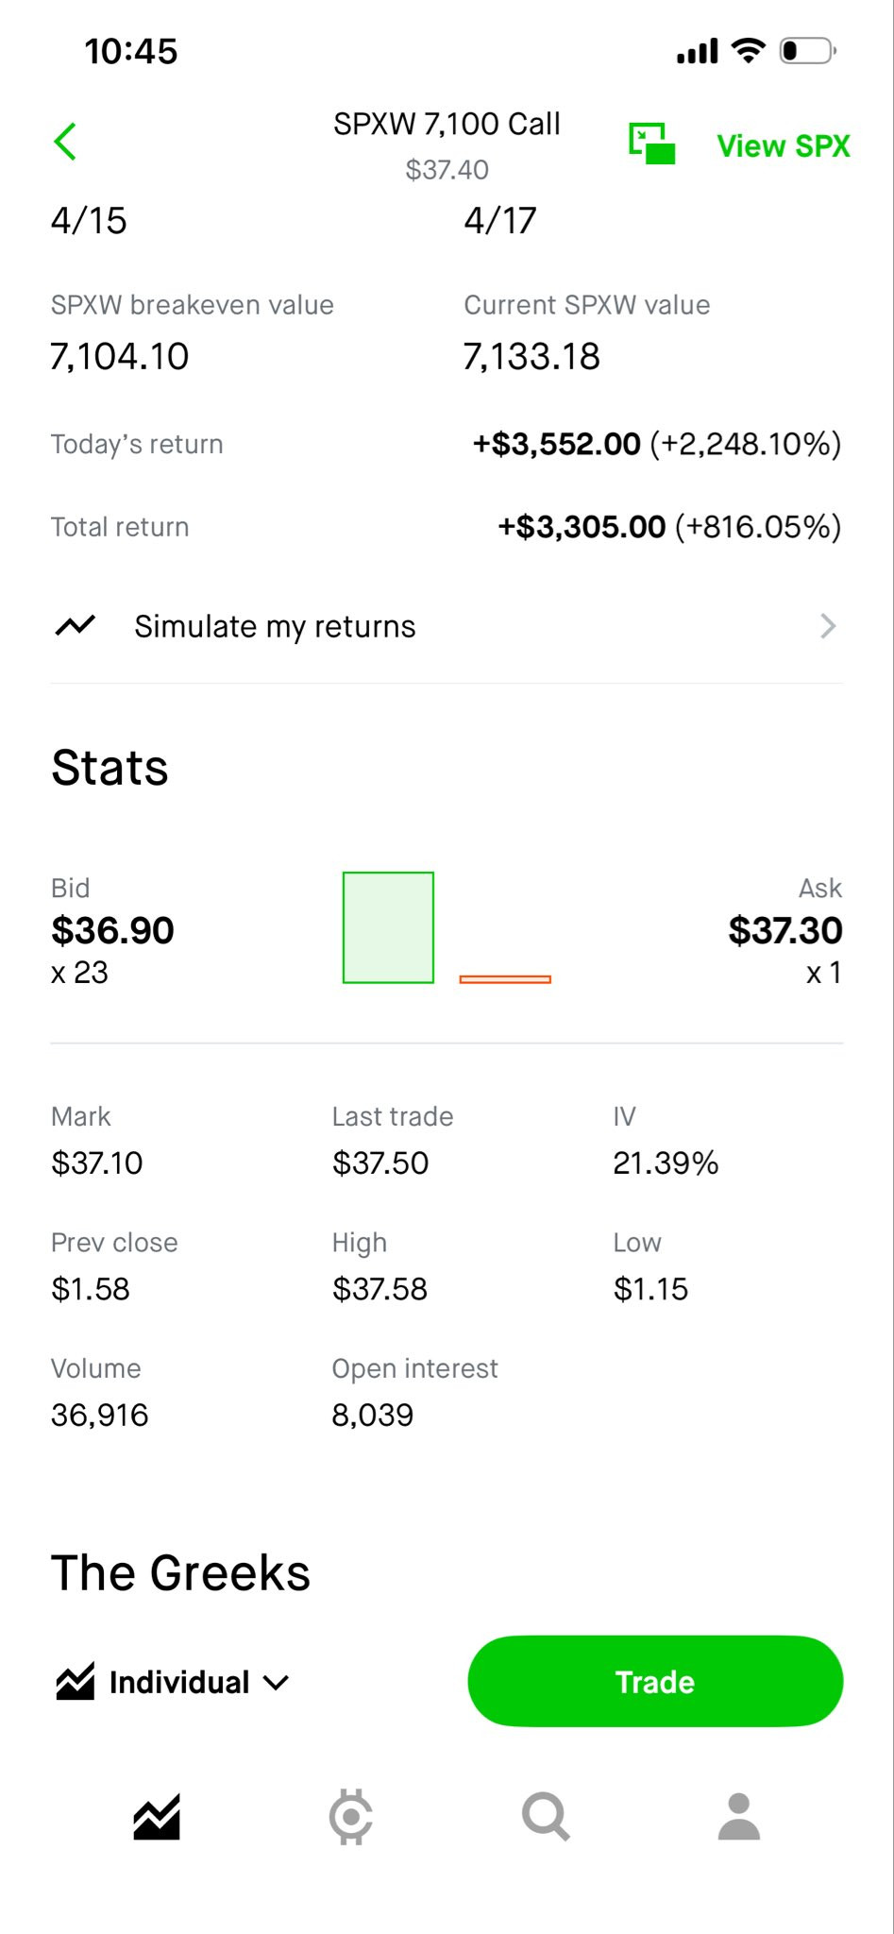Open the account profile tab
The image size is (894, 1934).
[739, 1817]
